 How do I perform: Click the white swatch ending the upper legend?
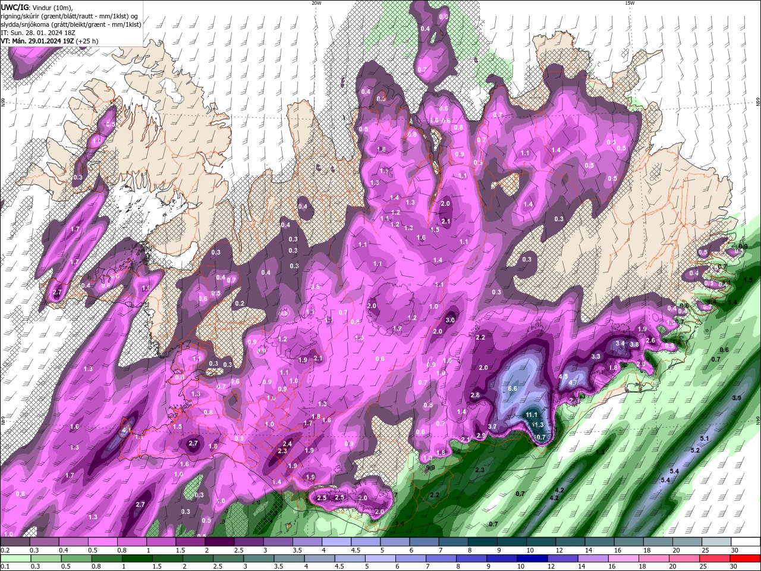[x=746, y=542]
